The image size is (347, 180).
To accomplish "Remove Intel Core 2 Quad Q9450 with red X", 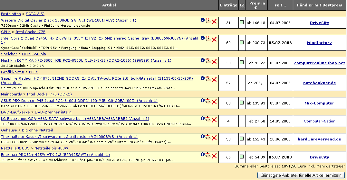I will coord(214,40).
